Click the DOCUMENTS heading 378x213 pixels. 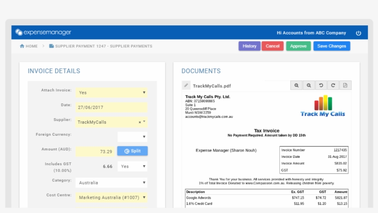tap(201, 71)
